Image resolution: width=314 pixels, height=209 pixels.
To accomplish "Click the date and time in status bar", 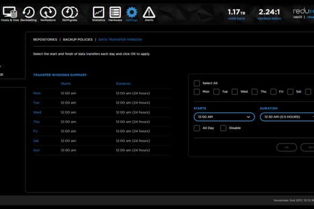I will pos(294,200).
